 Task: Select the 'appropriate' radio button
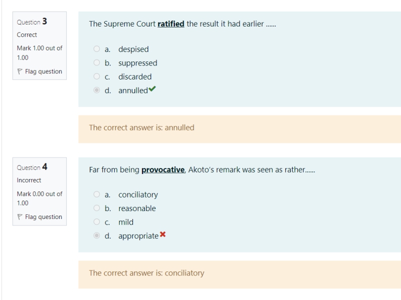96,236
